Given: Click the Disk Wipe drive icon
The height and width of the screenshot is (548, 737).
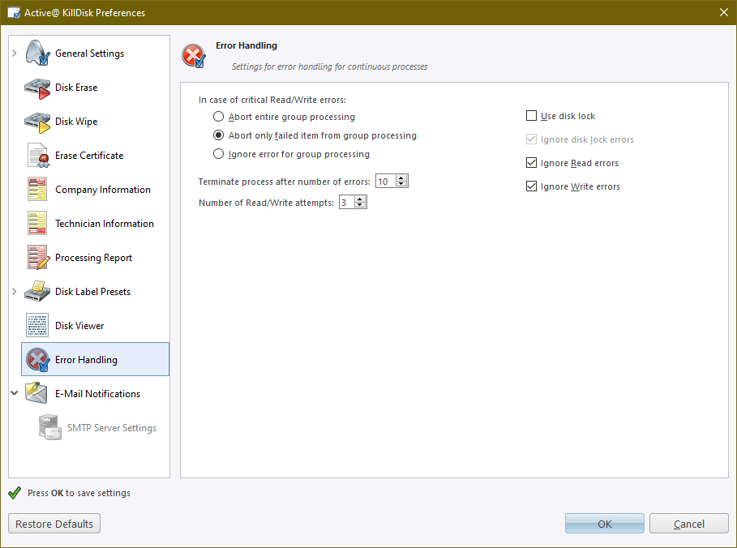Looking at the screenshot, I should tap(37, 122).
